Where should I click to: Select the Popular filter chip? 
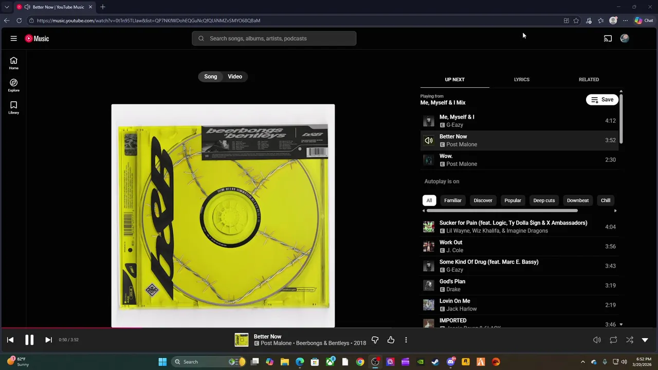point(513,200)
